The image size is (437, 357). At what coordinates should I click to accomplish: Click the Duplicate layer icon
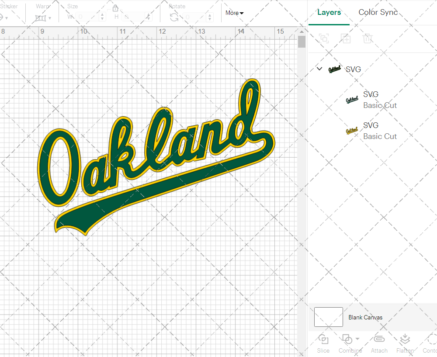click(346, 38)
